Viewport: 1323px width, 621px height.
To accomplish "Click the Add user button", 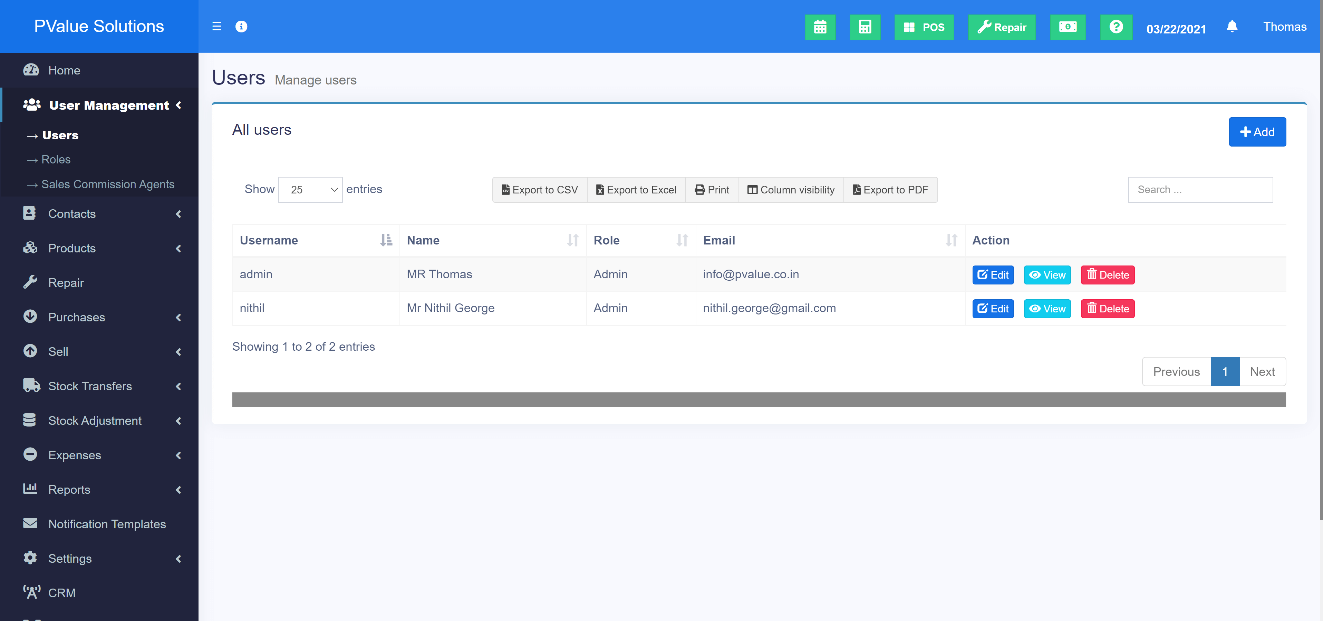I will pyautogui.click(x=1257, y=132).
